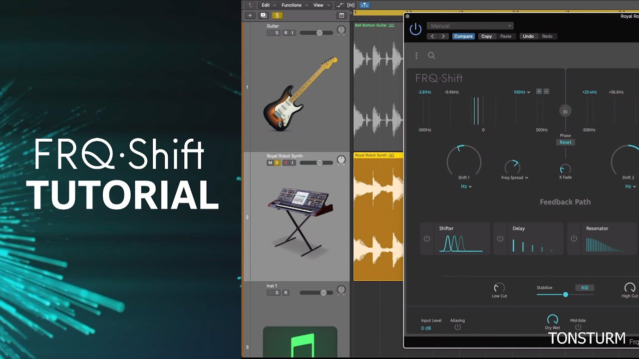Record-enable the Guitar track
The height and width of the screenshot is (359, 639).
point(286,33)
